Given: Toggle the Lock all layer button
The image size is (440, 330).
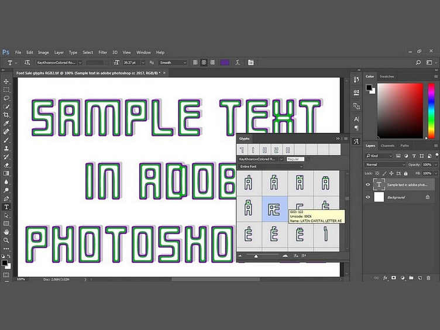Looking at the screenshot, I should (x=404, y=174).
